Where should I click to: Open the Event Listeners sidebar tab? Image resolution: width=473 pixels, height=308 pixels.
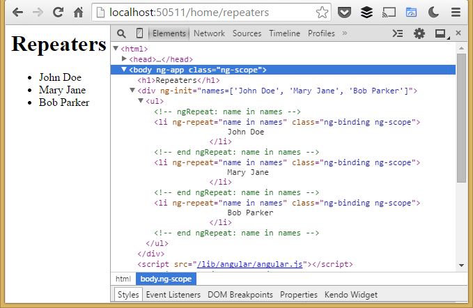pyautogui.click(x=173, y=295)
